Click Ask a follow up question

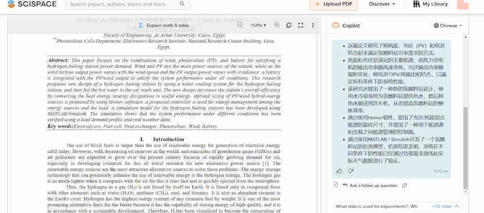370,186
